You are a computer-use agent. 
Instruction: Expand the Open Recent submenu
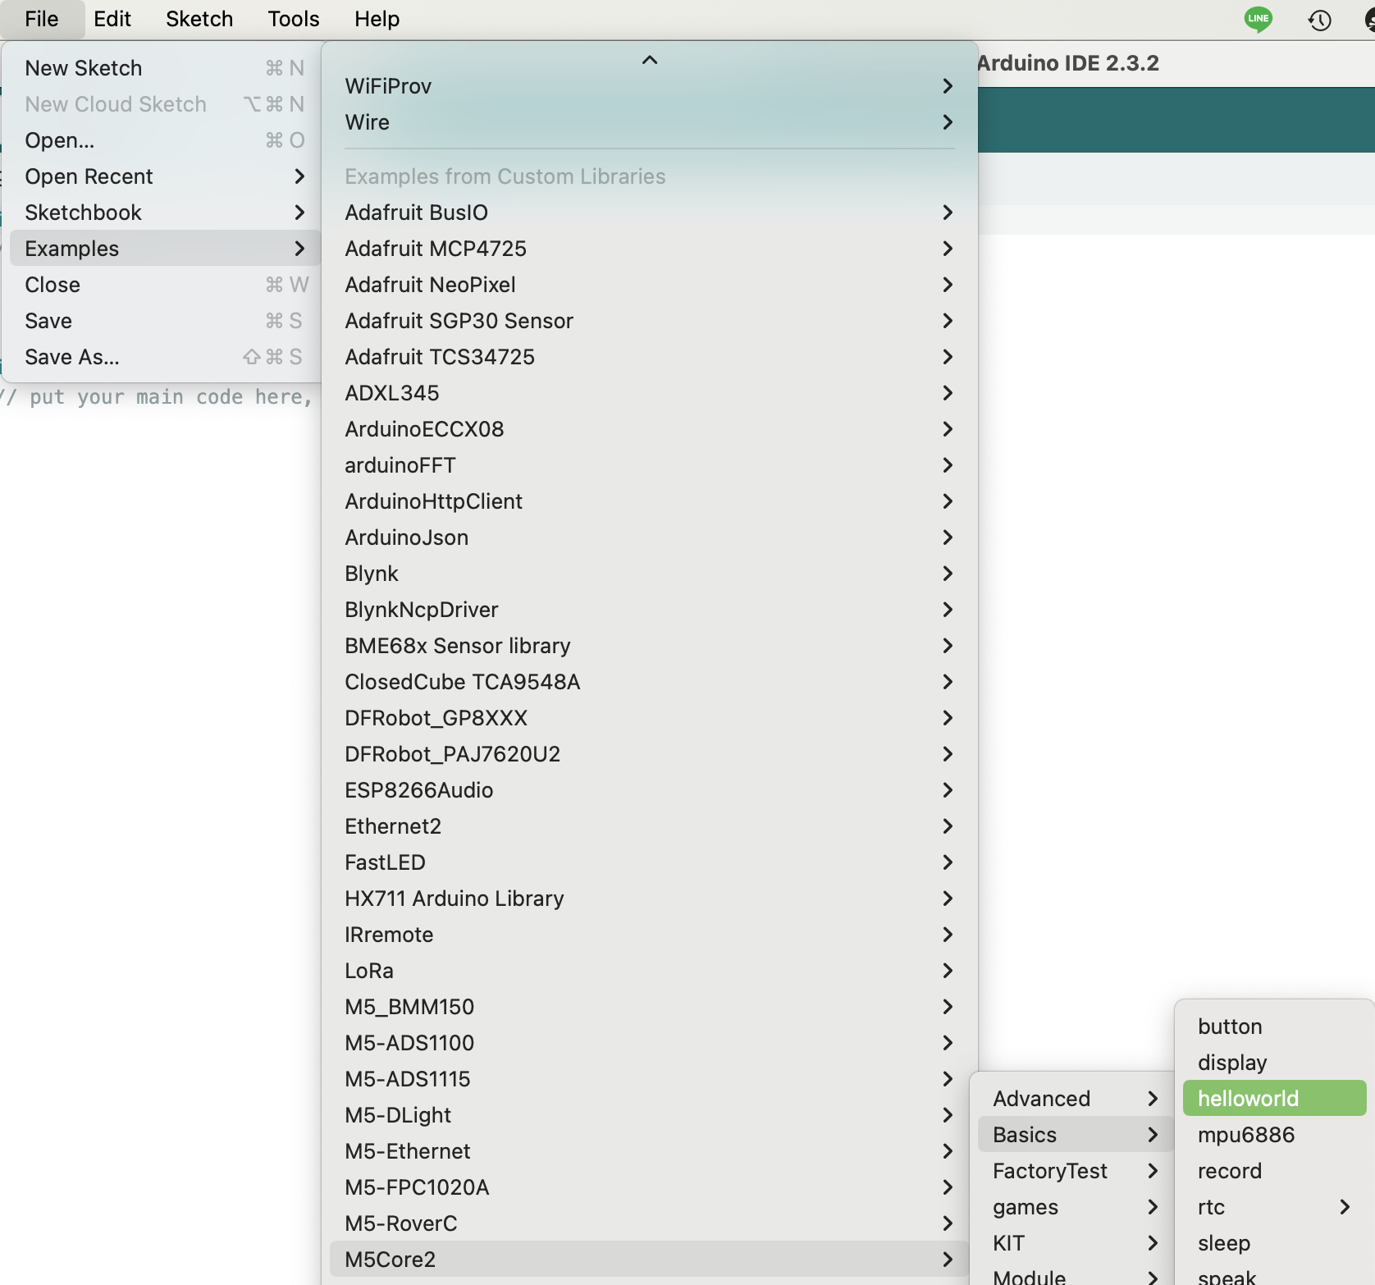point(165,176)
